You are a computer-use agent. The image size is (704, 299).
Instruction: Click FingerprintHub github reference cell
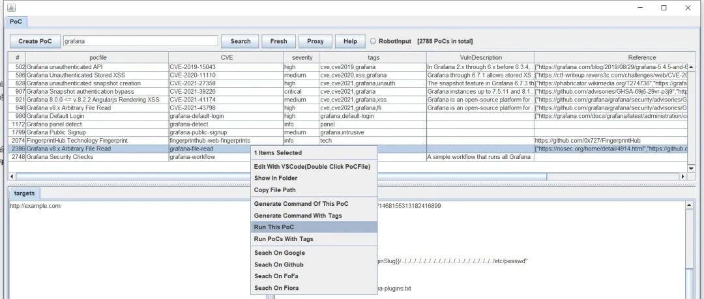[611, 141]
